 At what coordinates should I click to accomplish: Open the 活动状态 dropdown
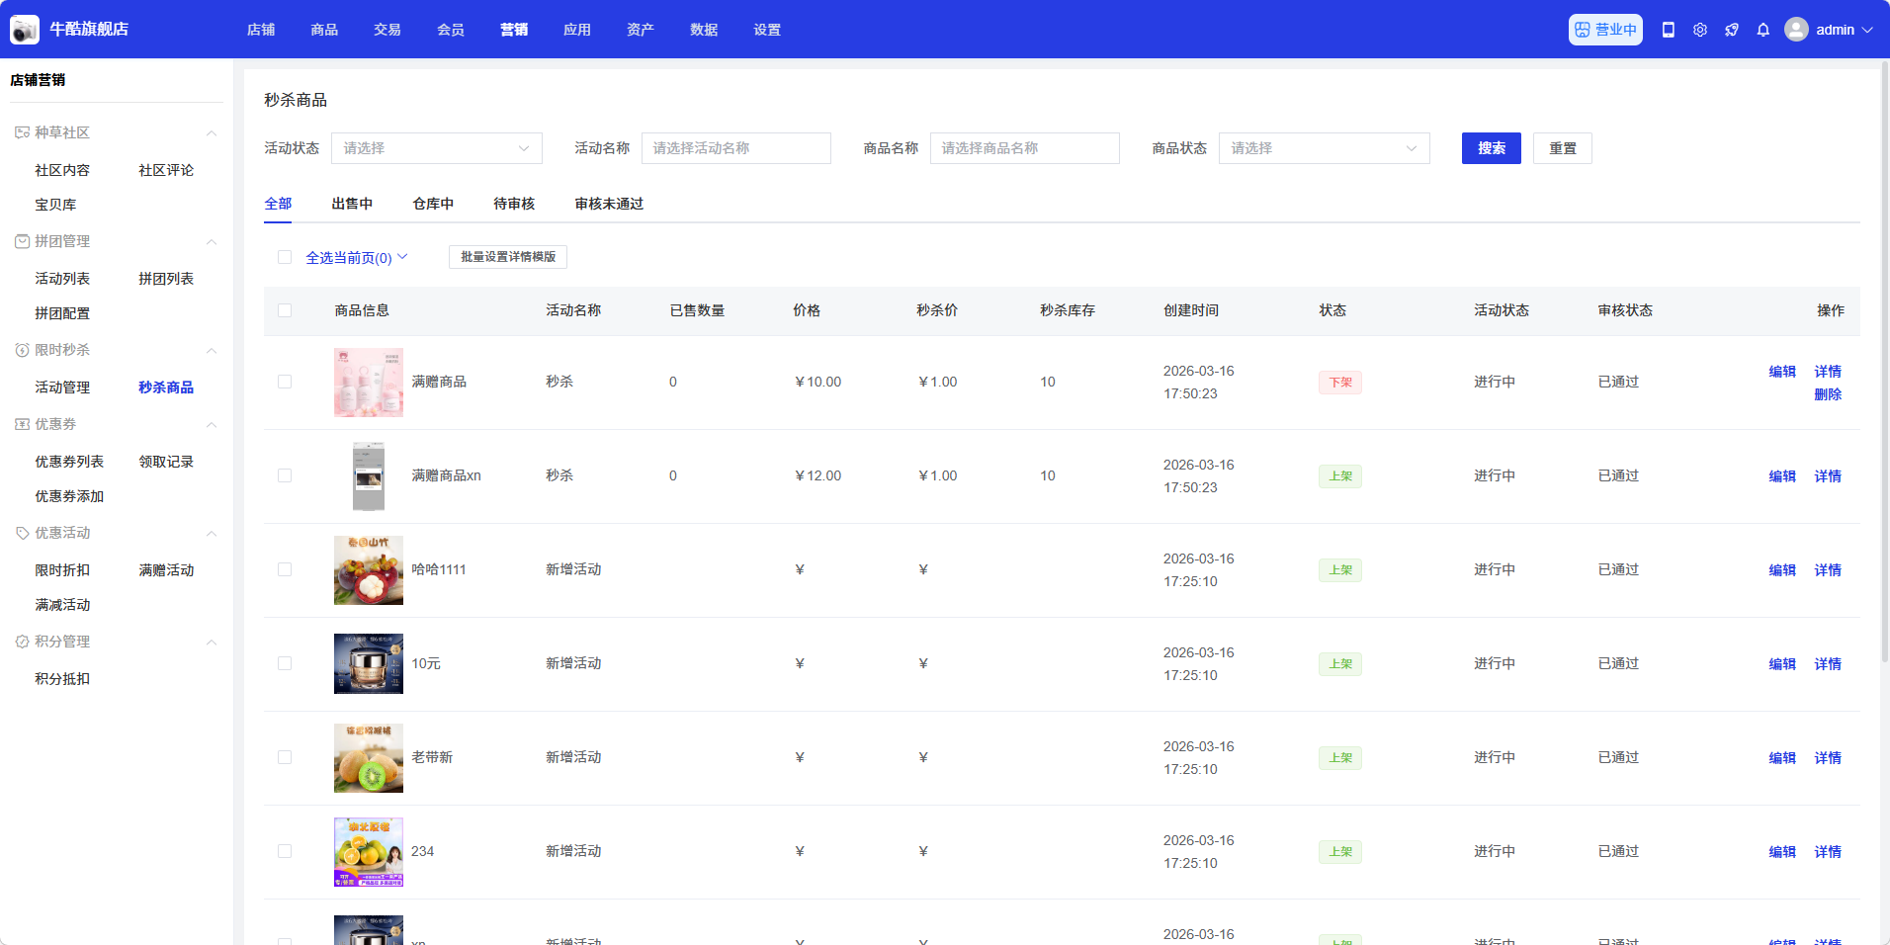tap(436, 148)
